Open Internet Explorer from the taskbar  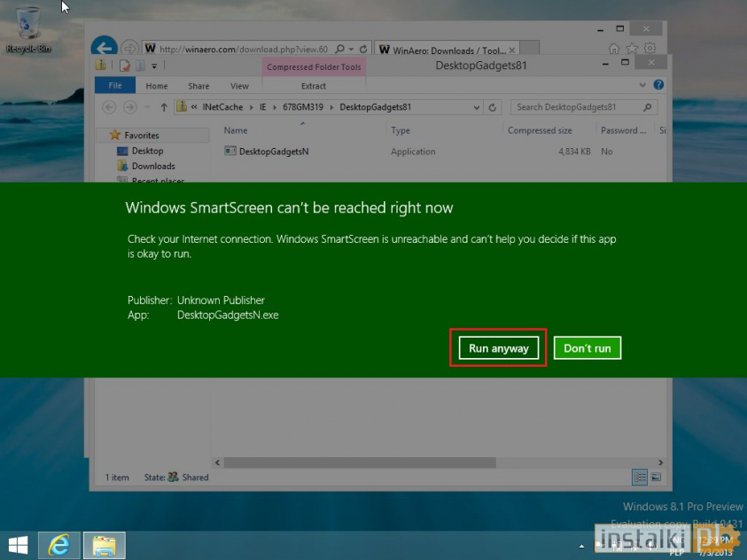[x=58, y=545]
